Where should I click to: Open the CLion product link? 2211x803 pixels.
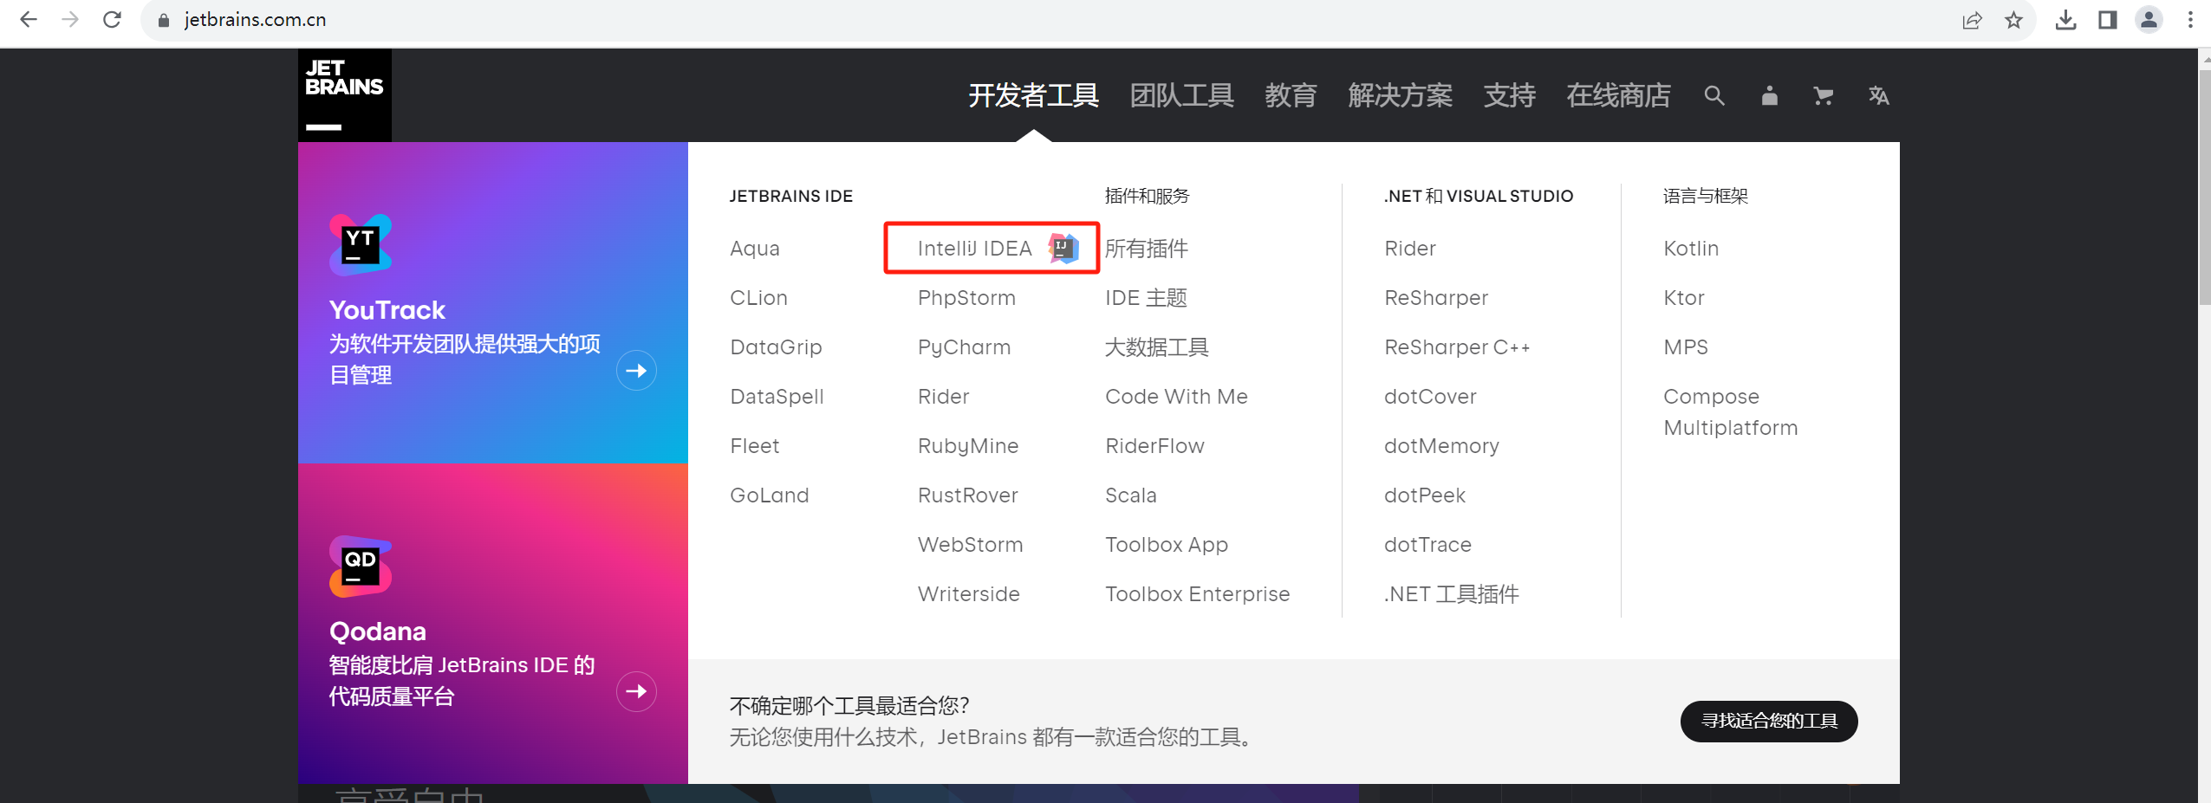pos(758,298)
